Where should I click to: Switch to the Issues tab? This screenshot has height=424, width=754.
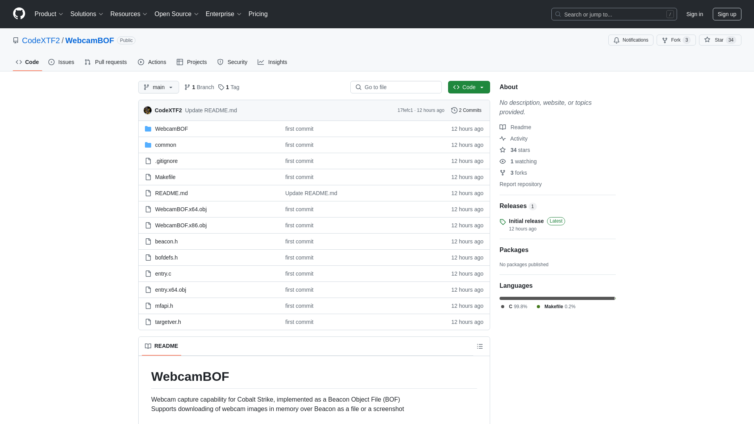tap(61, 62)
